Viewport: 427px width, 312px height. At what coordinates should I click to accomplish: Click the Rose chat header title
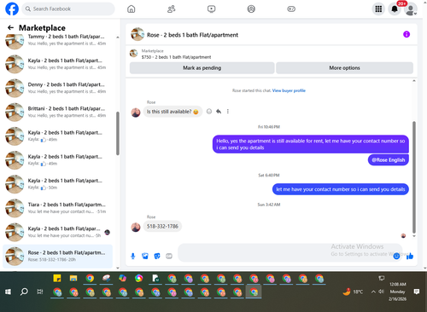tap(192, 35)
